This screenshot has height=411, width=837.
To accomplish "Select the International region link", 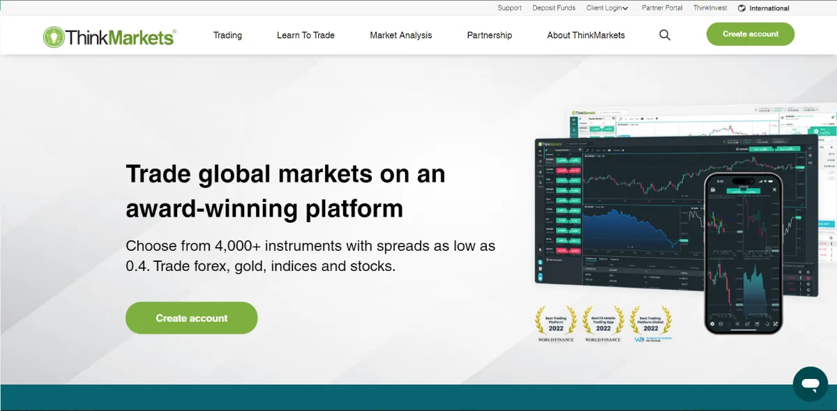I will [x=769, y=8].
